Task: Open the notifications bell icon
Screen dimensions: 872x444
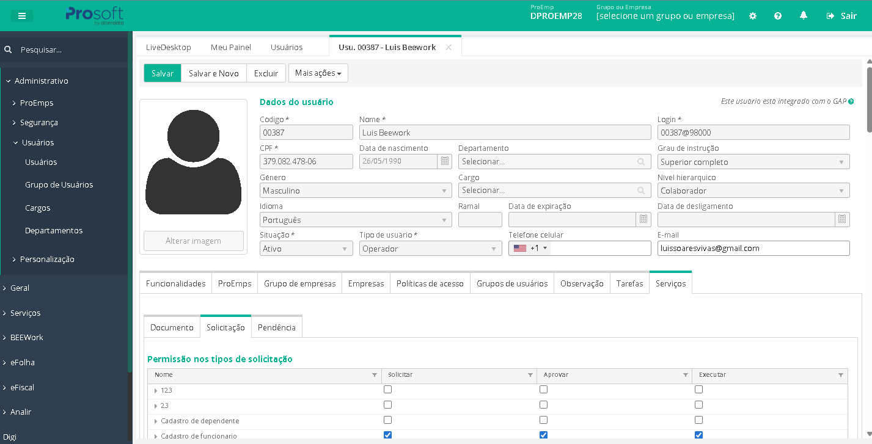Action: pyautogui.click(x=804, y=15)
